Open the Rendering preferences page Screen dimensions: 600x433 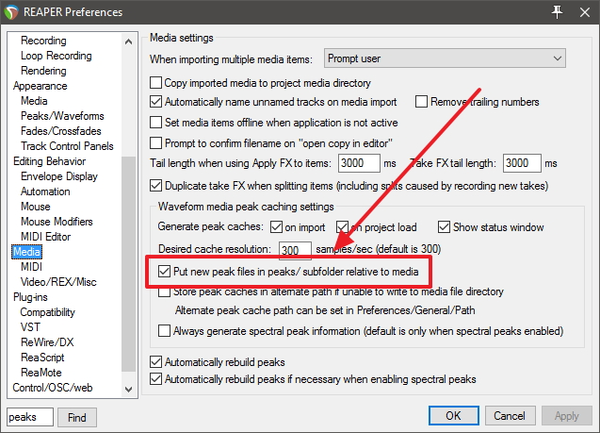pos(43,71)
